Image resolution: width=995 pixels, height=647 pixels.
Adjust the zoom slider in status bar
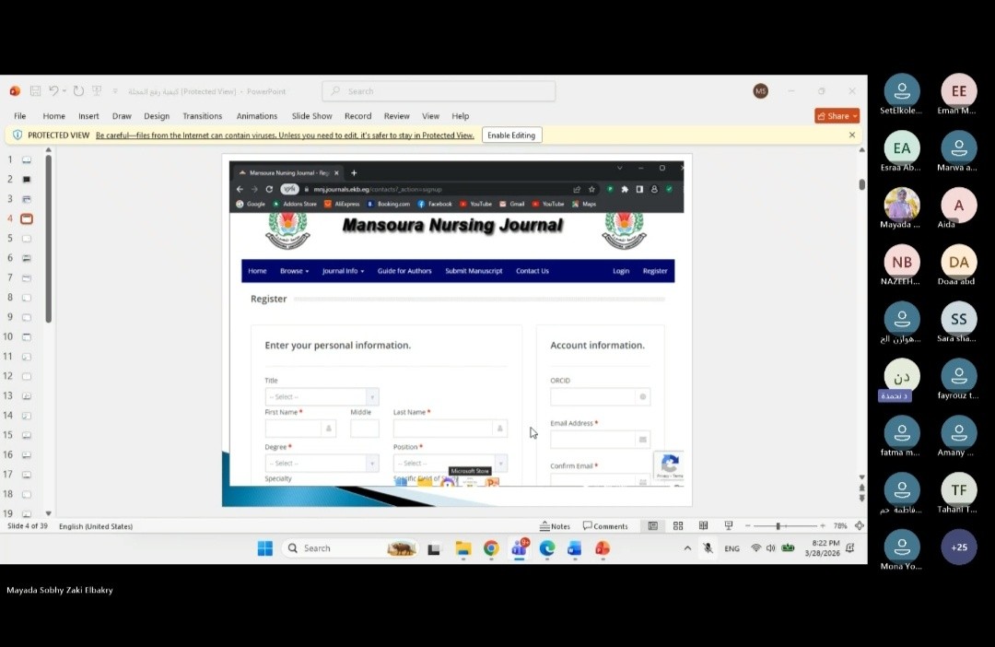[778, 526]
